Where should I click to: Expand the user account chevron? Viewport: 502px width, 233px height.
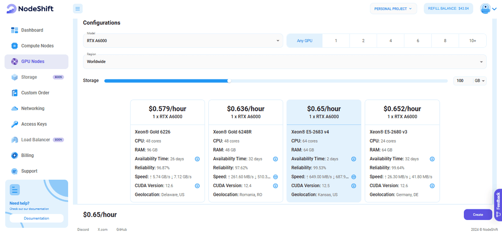[494, 9]
